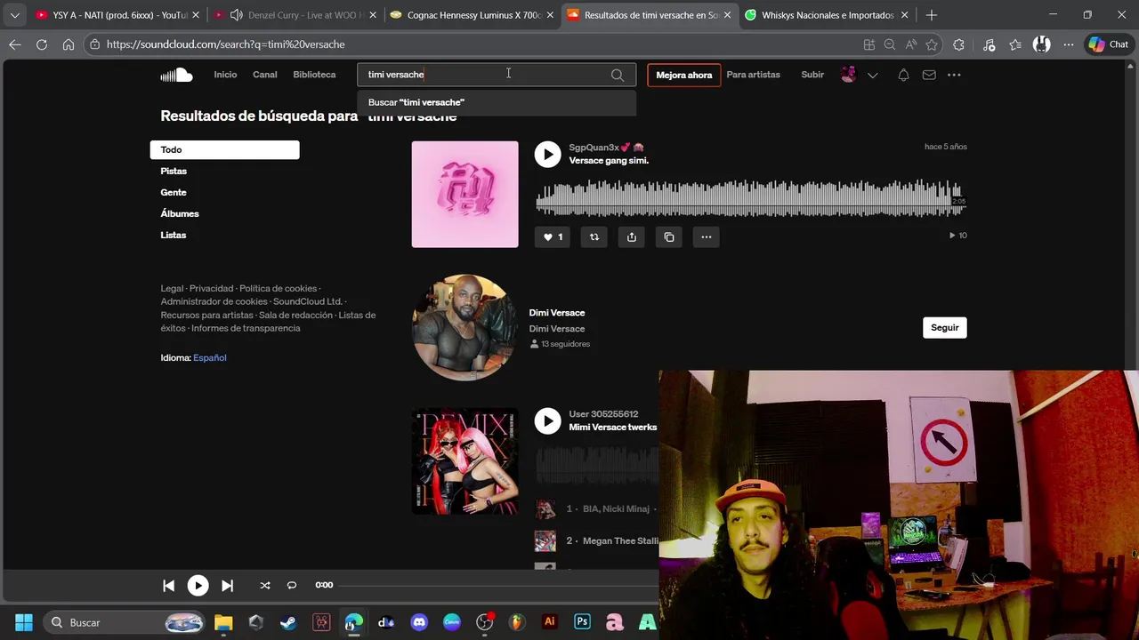Screen dimensions: 1139x640
Task: Open Para artistas link
Action: [753, 75]
